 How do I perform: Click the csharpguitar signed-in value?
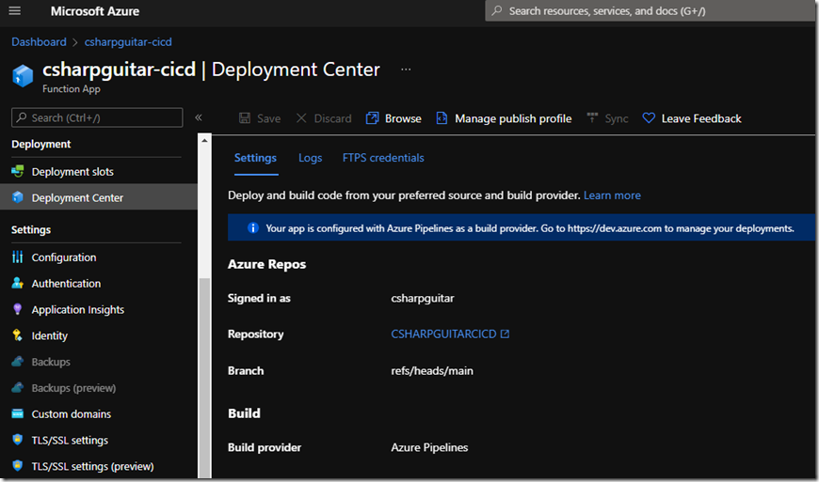(x=423, y=298)
